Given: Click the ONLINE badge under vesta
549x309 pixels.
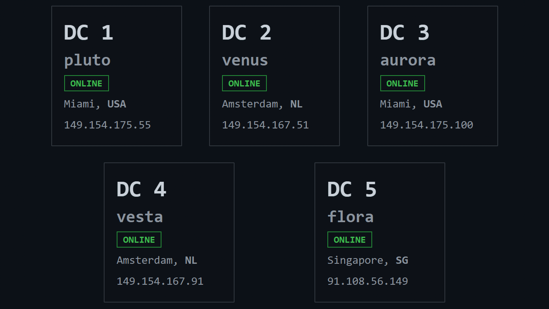Looking at the screenshot, I should 139,240.
